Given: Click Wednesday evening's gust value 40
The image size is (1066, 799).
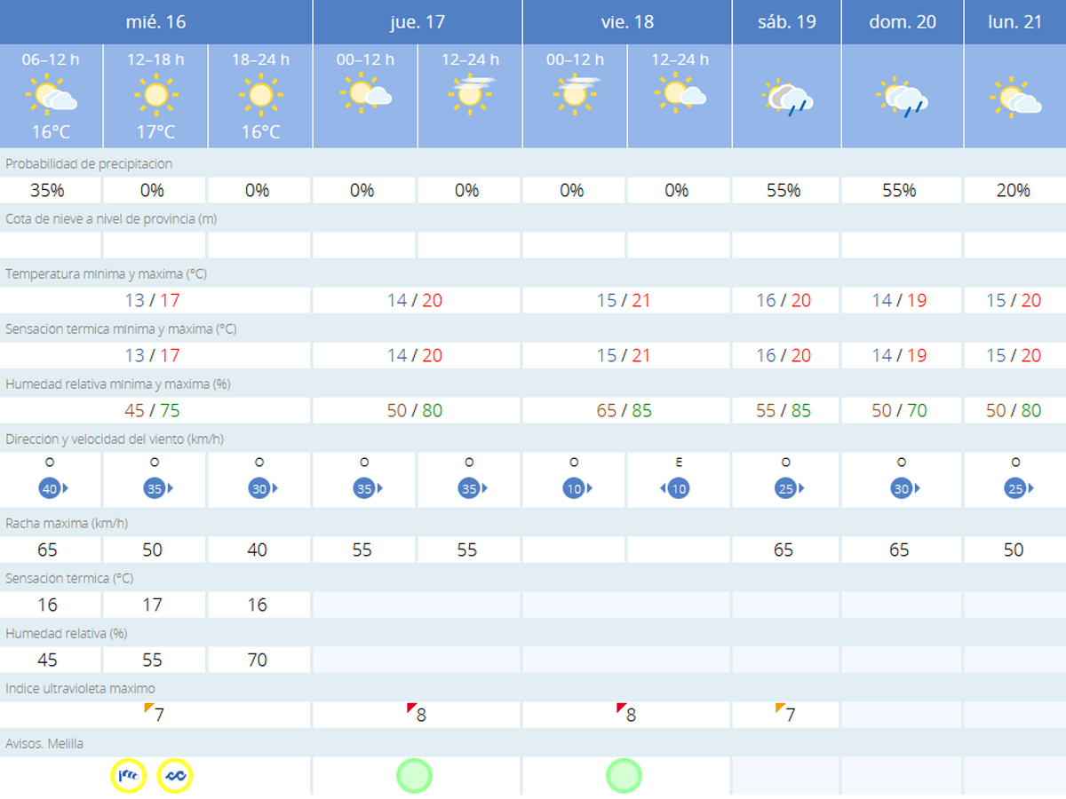Looking at the screenshot, I should [257, 550].
